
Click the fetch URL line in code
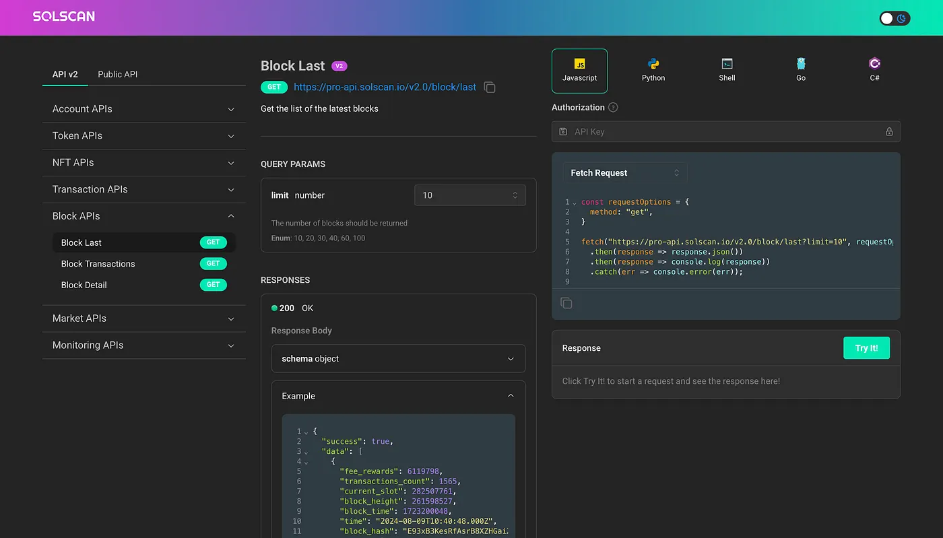(x=738, y=242)
